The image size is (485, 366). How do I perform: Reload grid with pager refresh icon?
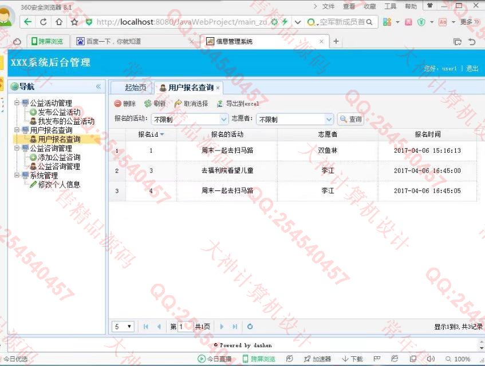(x=250, y=327)
